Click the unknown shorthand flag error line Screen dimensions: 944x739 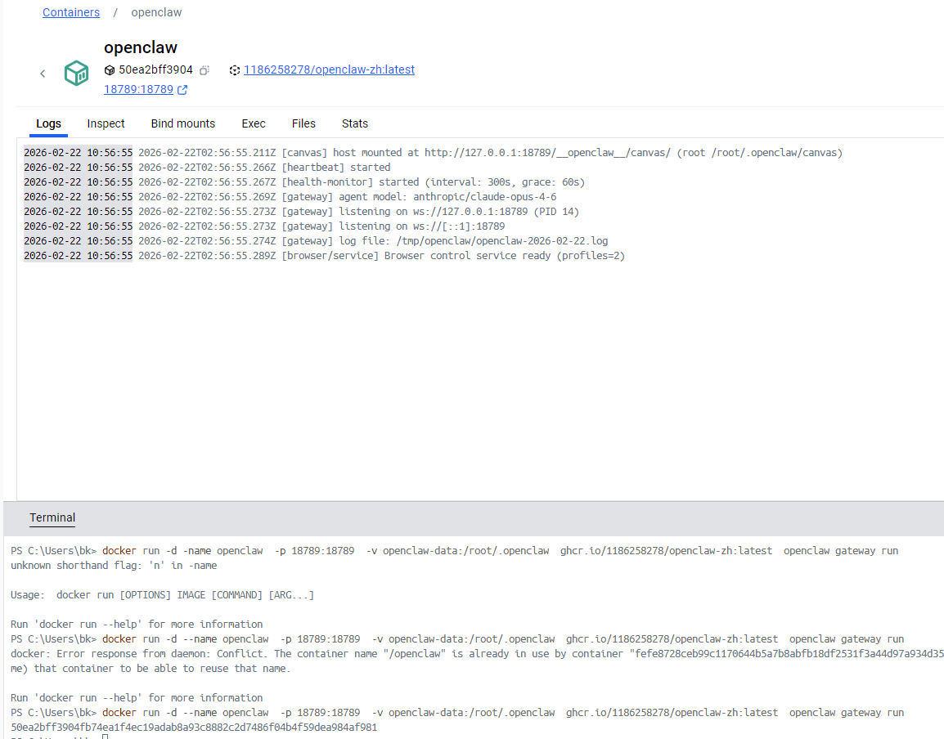click(114, 566)
